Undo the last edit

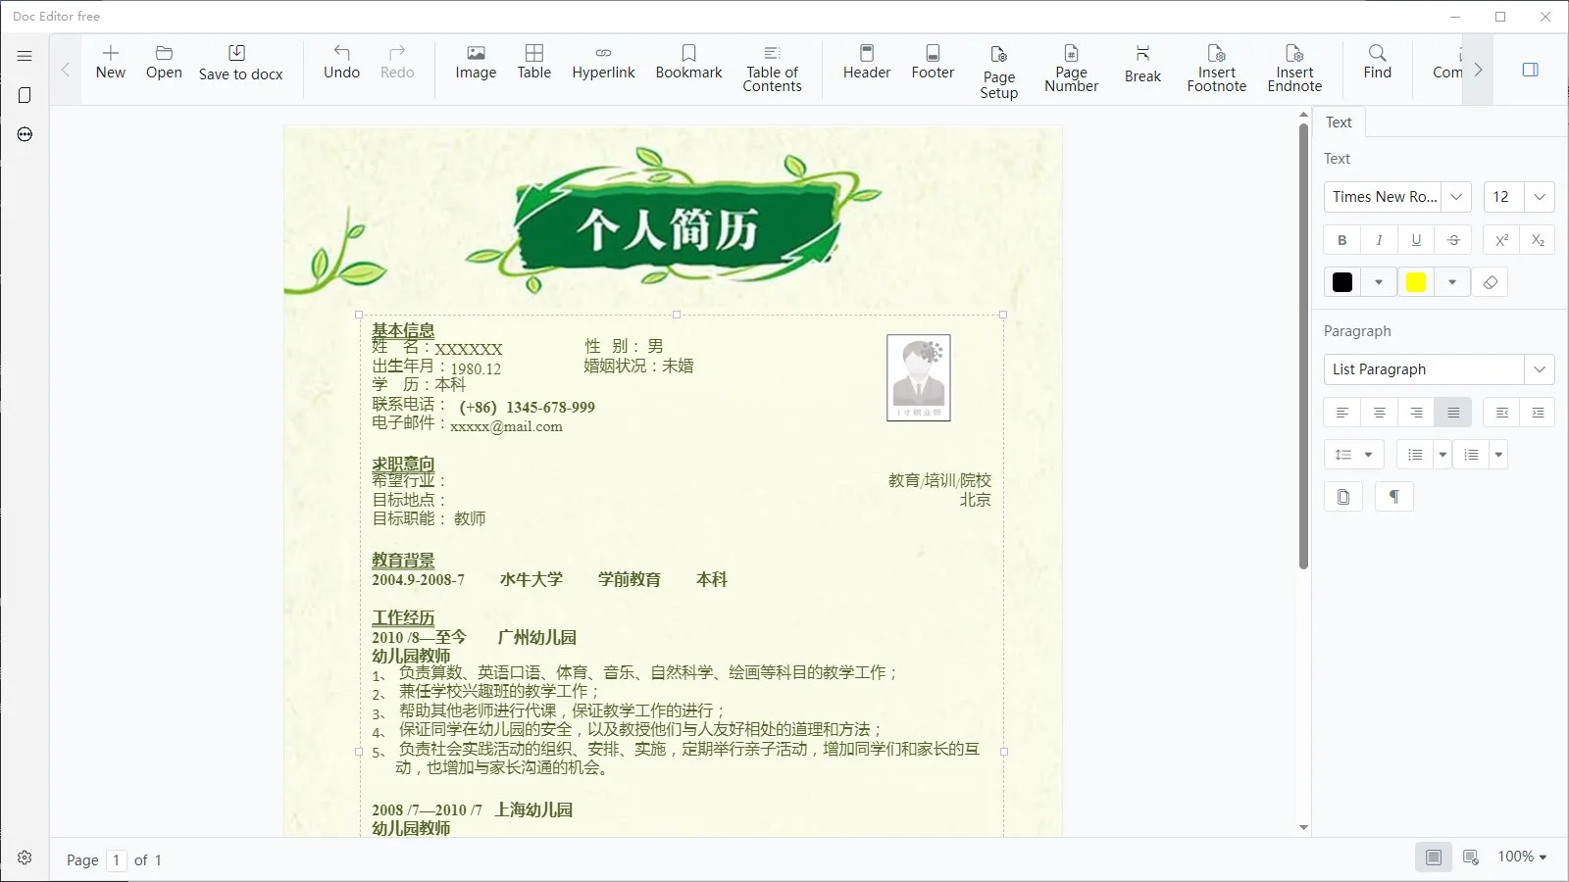point(341,63)
